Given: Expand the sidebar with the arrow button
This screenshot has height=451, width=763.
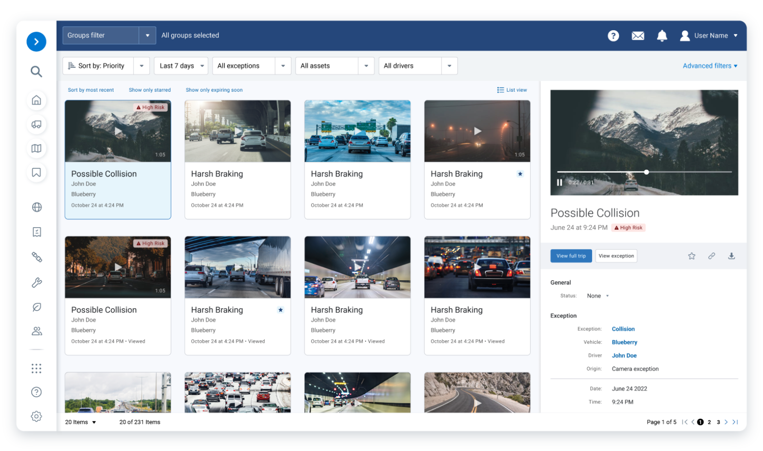Looking at the screenshot, I should [36, 42].
